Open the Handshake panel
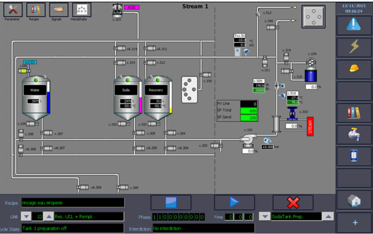The image size is (373, 234). click(x=81, y=10)
